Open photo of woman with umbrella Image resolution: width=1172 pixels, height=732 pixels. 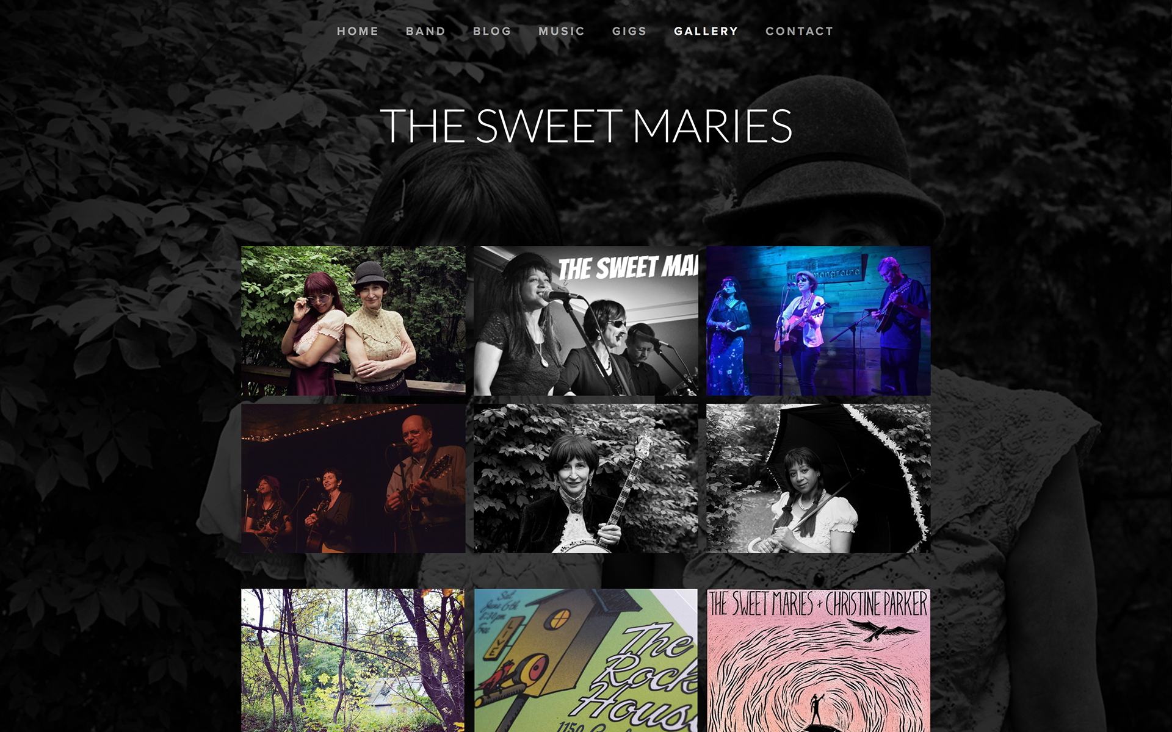819,478
